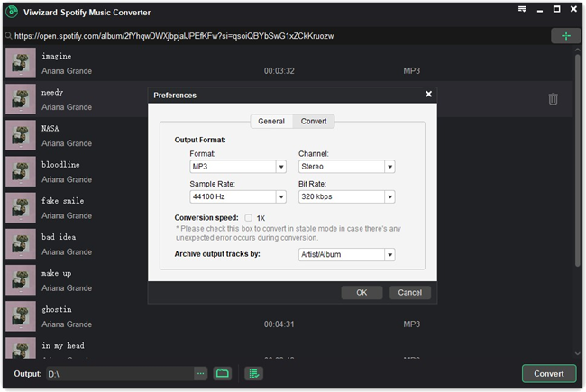Select the Convert tab in Preferences

click(x=314, y=121)
